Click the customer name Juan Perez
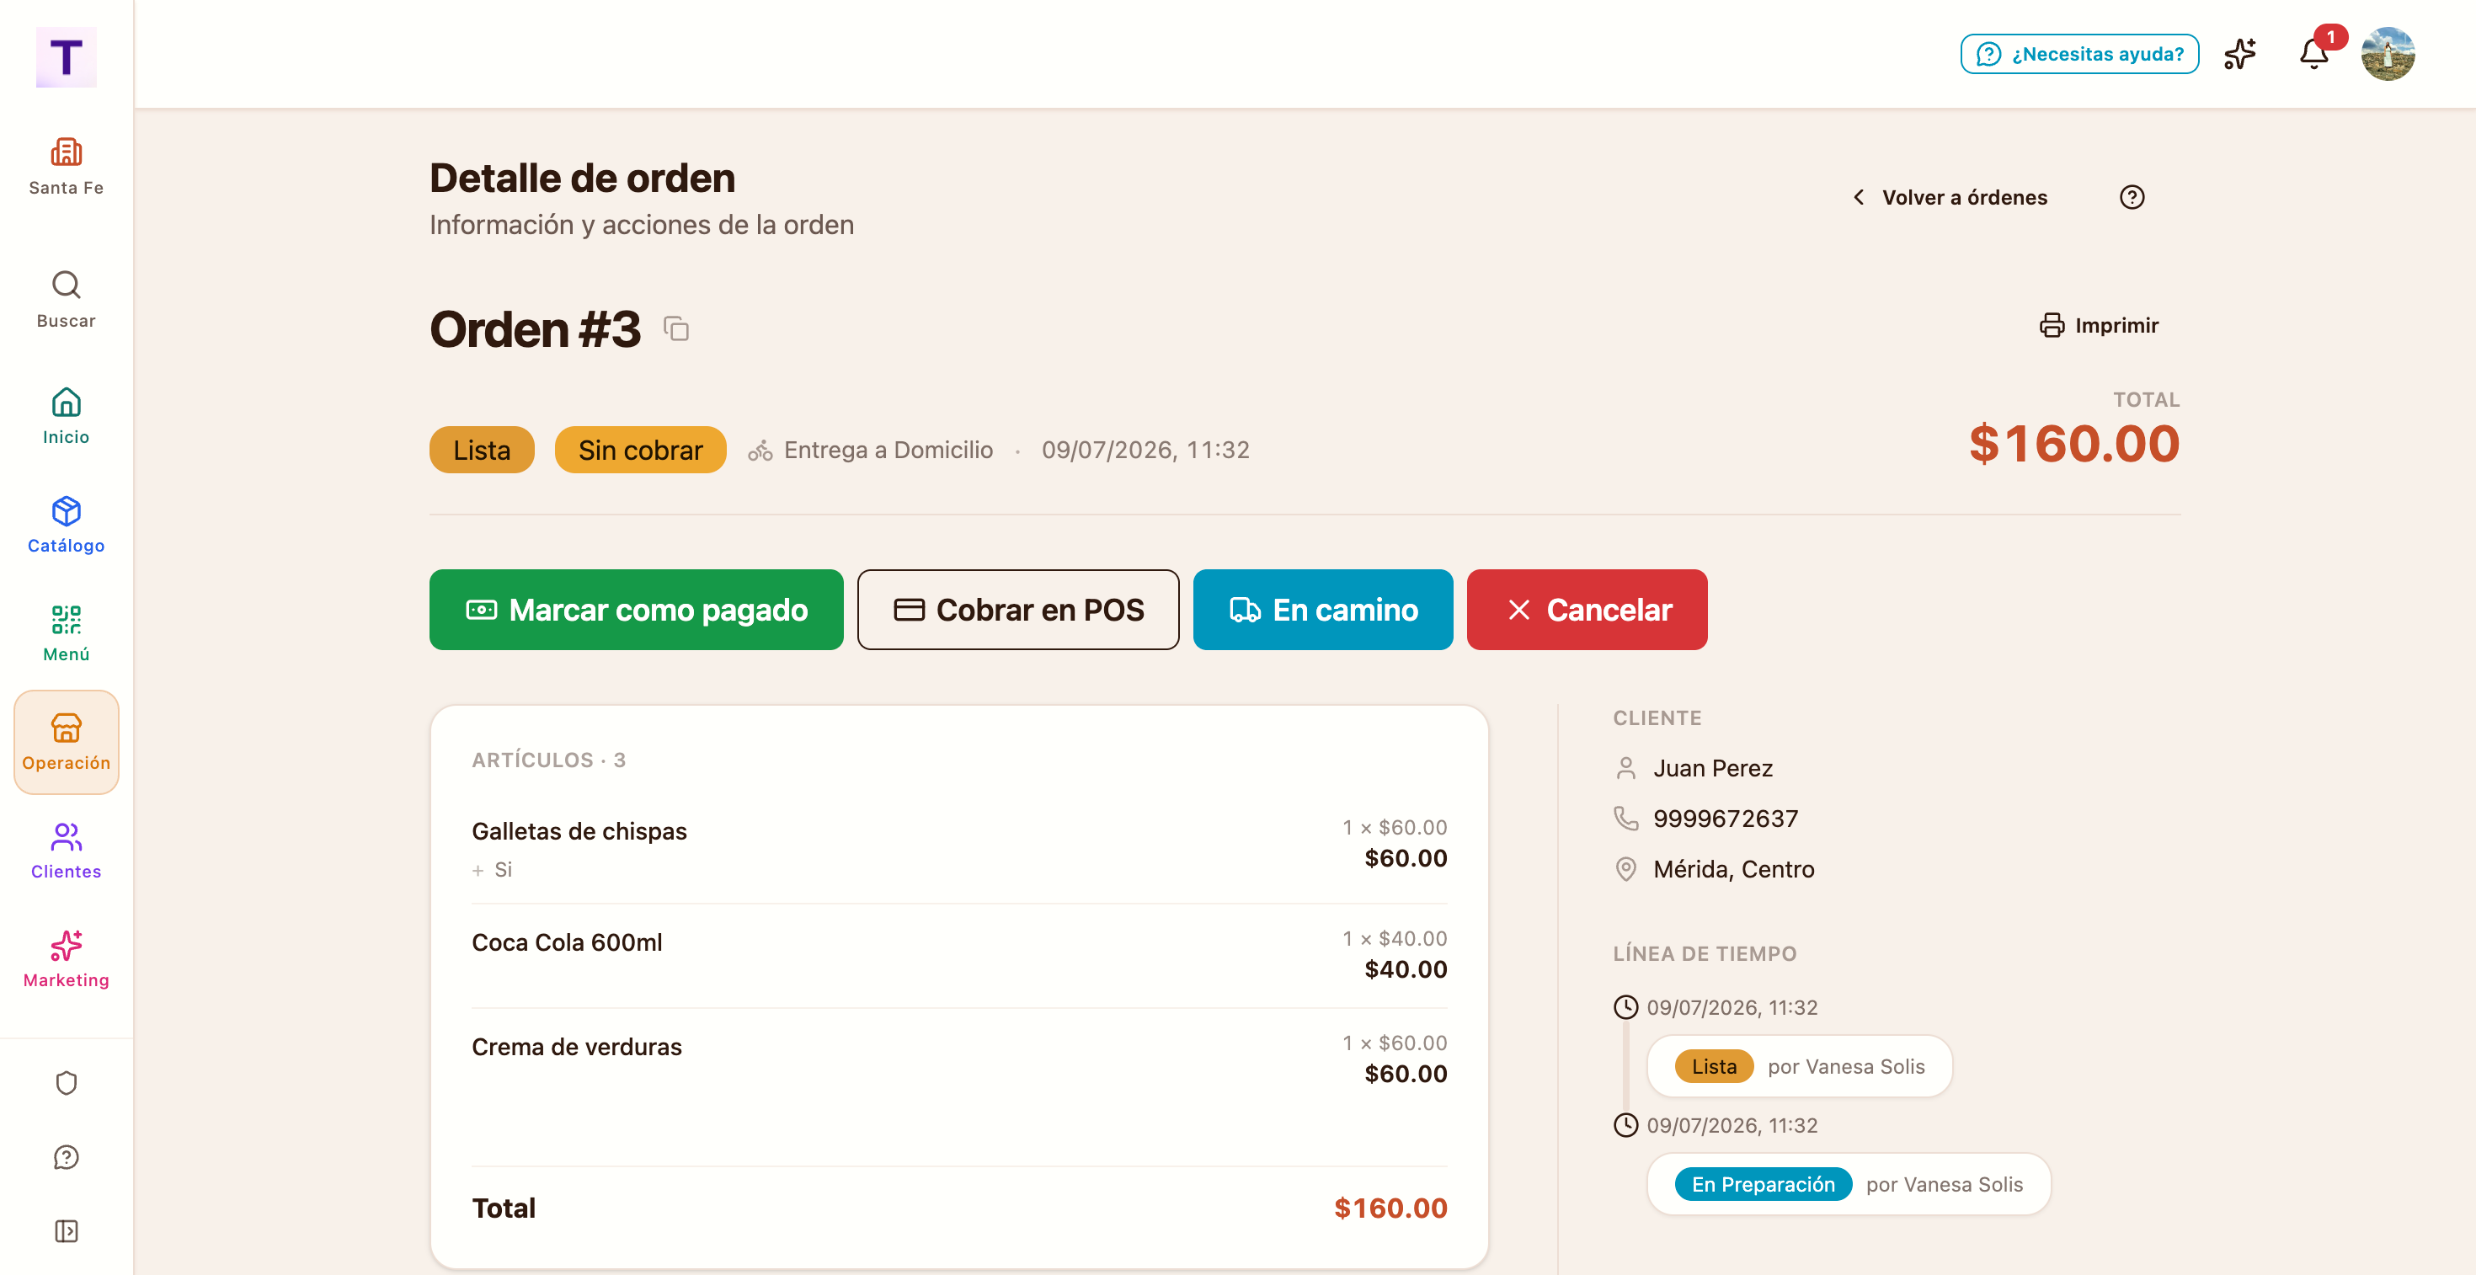The image size is (2476, 1275). pyautogui.click(x=1713, y=769)
